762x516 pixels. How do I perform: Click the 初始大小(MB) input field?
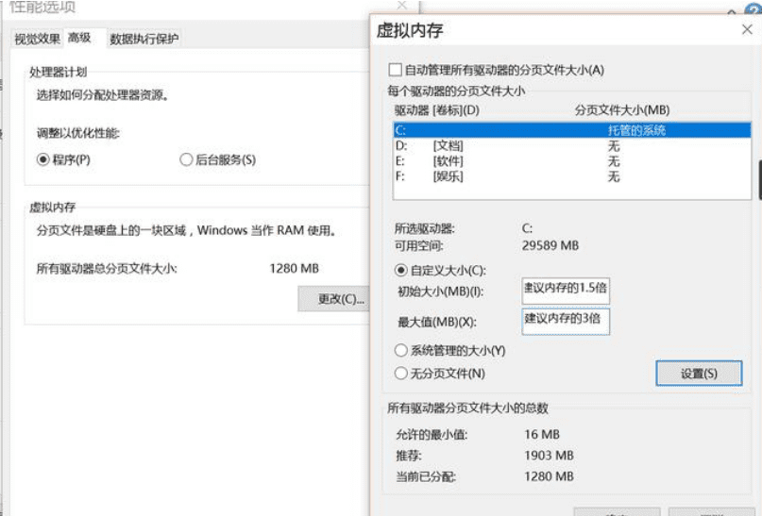(x=566, y=291)
